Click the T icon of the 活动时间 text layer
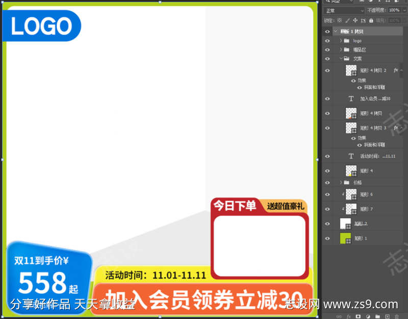The height and width of the screenshot is (319, 408). 350,156
